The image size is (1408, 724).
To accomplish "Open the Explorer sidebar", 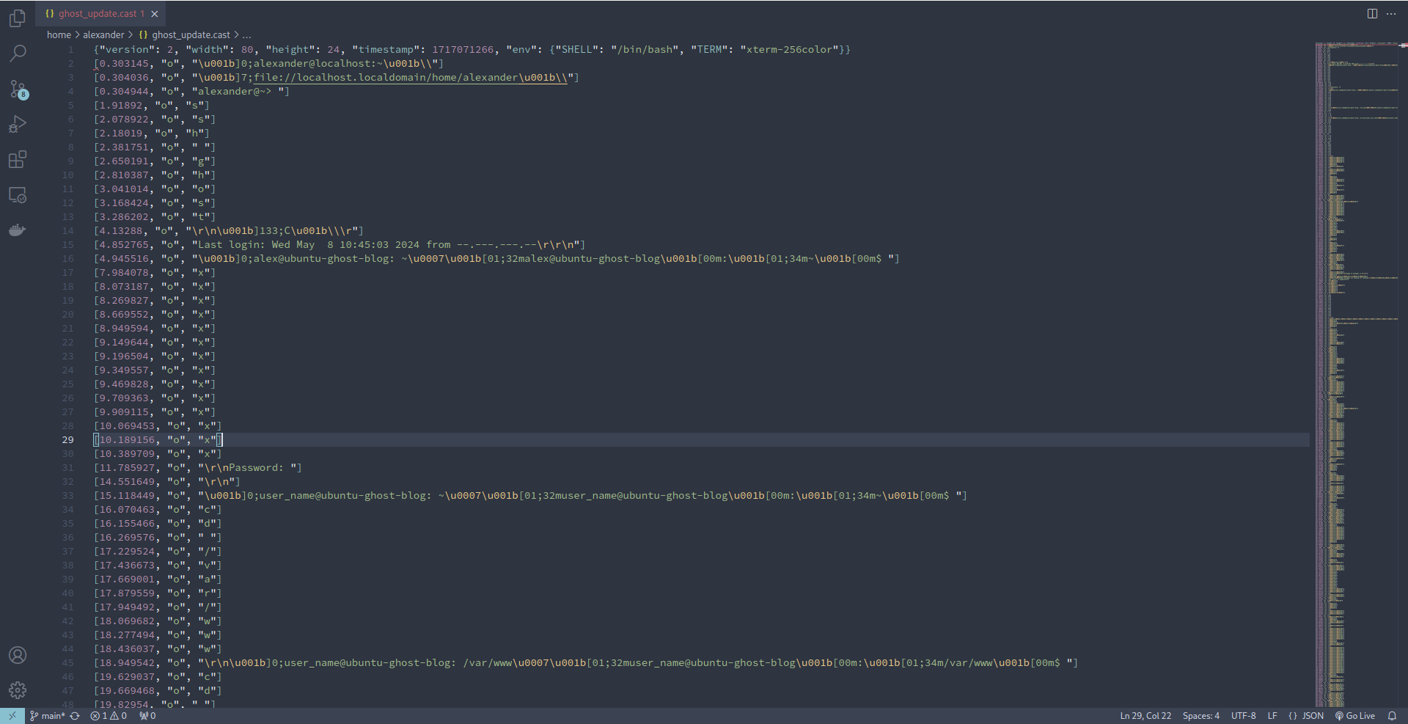I will pyautogui.click(x=17, y=18).
